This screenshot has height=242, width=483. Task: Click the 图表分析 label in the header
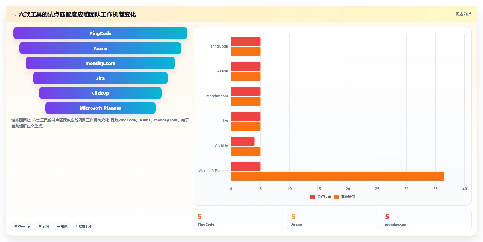pyautogui.click(x=463, y=14)
